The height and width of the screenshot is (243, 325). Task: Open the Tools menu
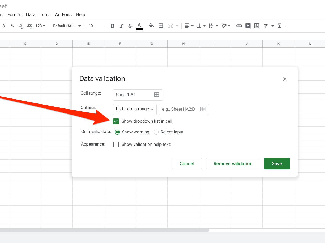pos(45,14)
